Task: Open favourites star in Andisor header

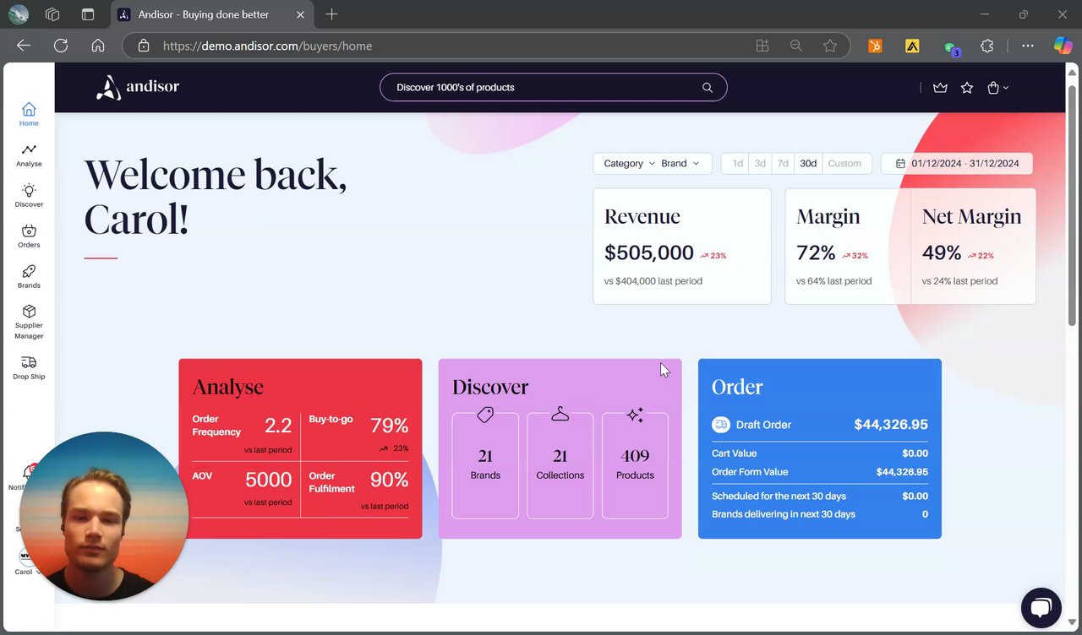Action: click(x=967, y=88)
